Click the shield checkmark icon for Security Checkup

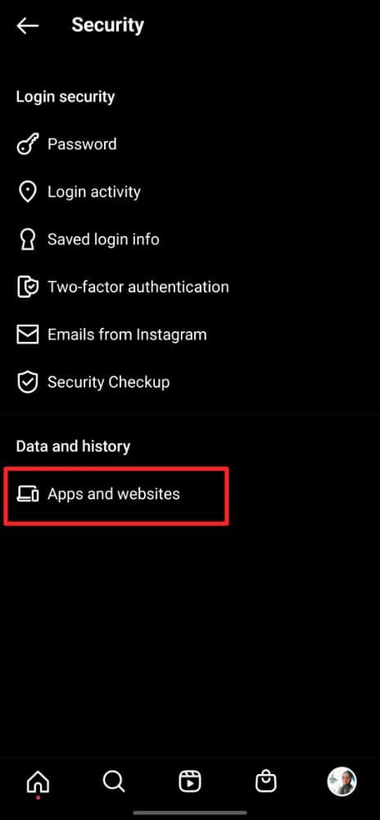click(28, 382)
